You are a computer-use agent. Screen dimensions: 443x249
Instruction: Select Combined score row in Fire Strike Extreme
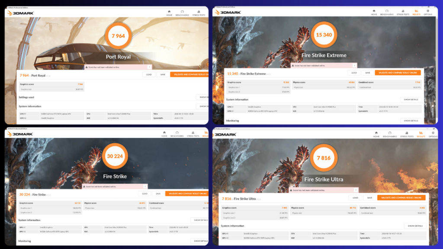[x=389, y=83]
